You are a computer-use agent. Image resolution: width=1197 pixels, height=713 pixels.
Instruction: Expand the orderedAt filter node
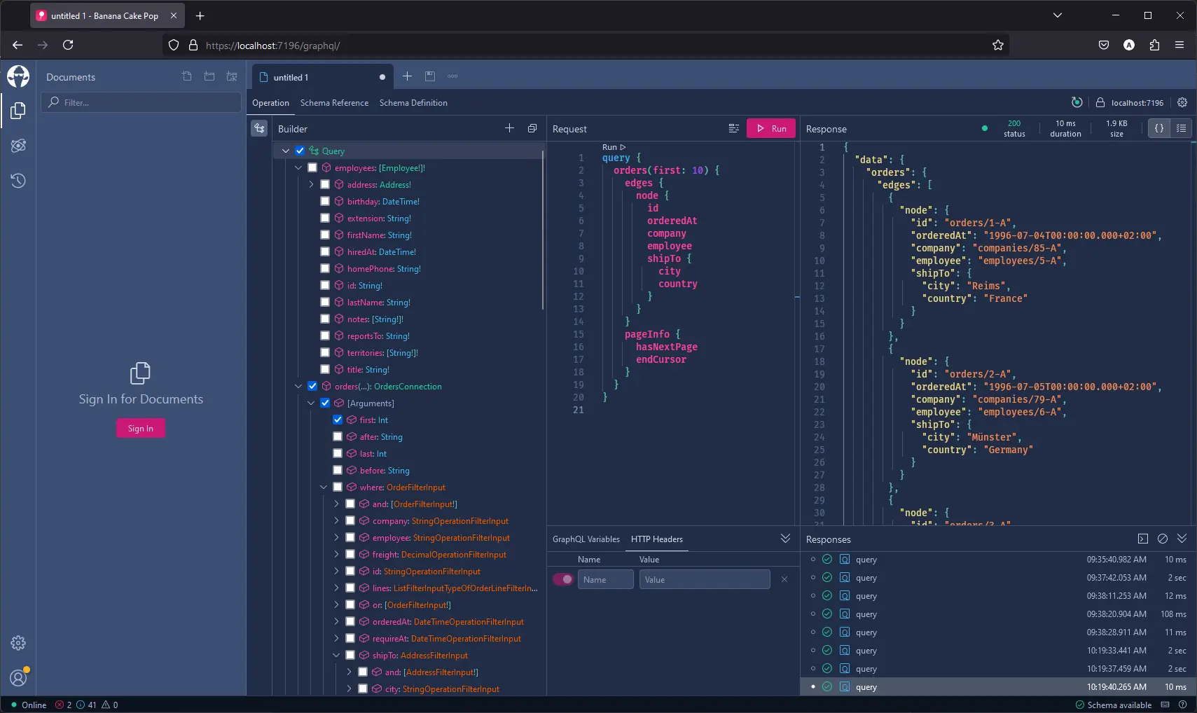click(336, 621)
